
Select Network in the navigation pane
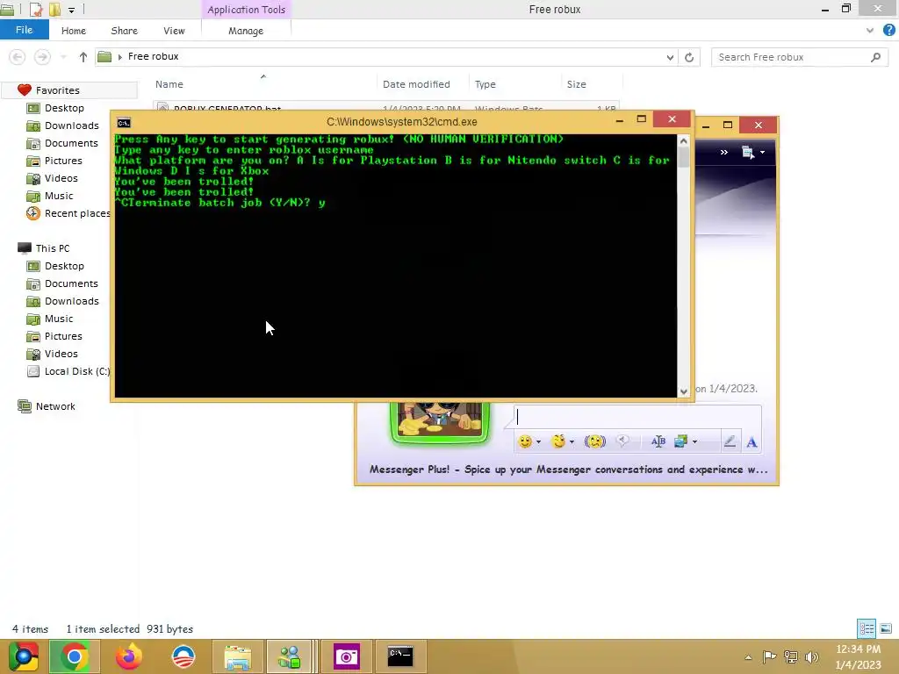tap(55, 406)
